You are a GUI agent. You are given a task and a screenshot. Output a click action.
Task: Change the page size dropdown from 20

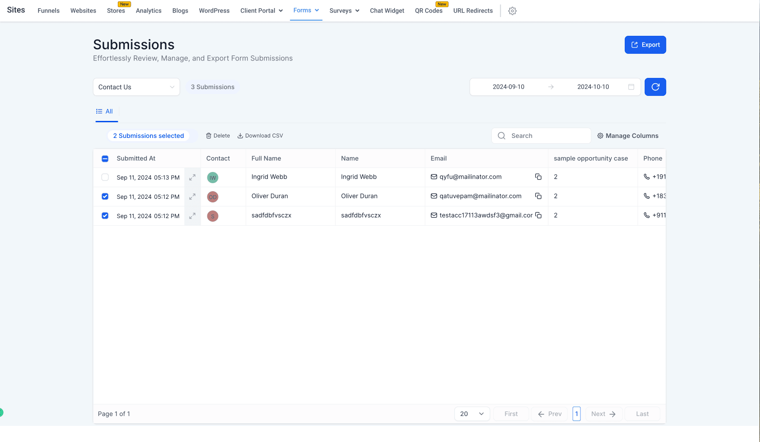pos(472,414)
